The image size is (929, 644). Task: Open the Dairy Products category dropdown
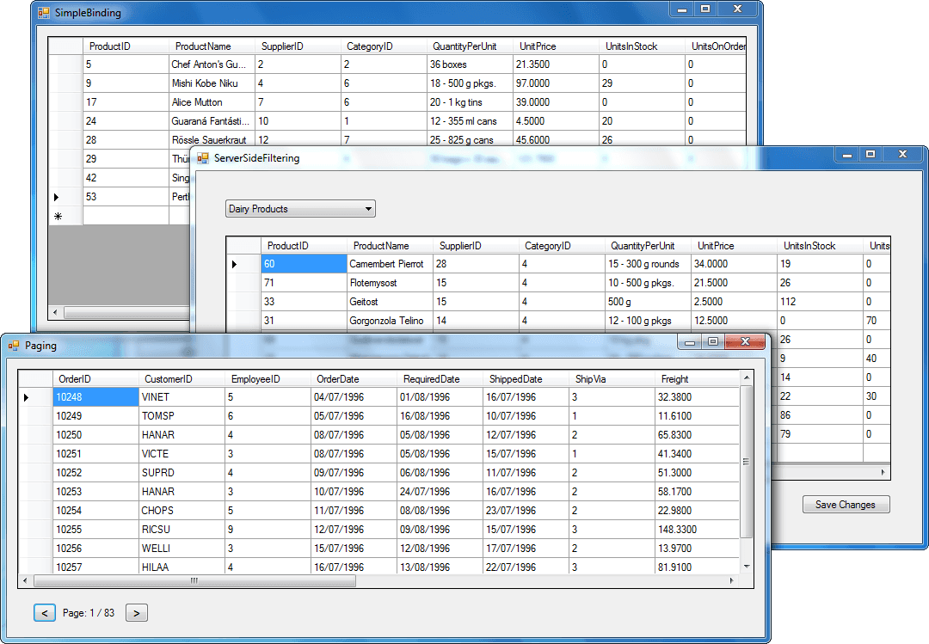coord(300,209)
